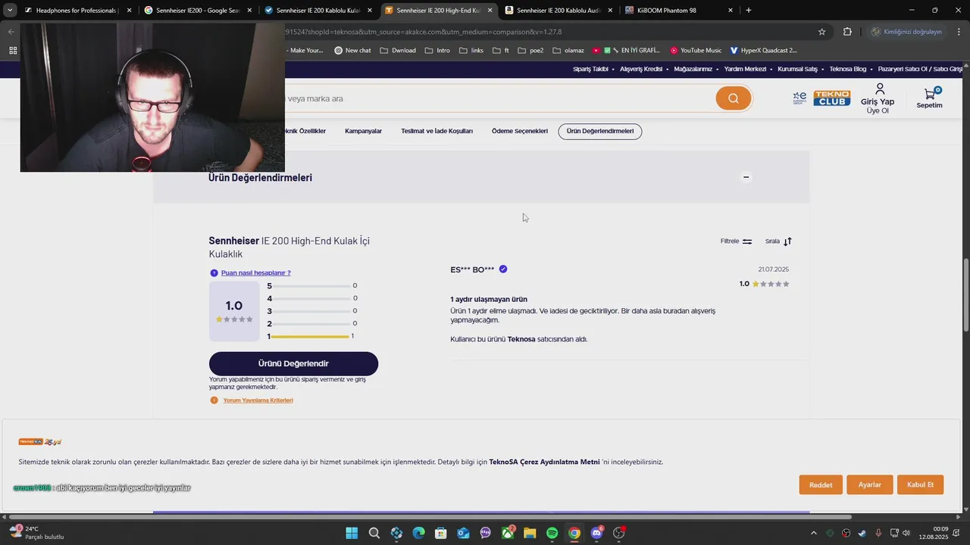The width and height of the screenshot is (970, 545).
Task: Open the Filtrele filter icon
Action: click(747, 241)
